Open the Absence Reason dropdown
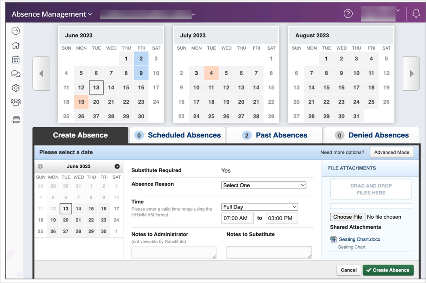Screen dimensions: 426x283 click(x=264, y=185)
